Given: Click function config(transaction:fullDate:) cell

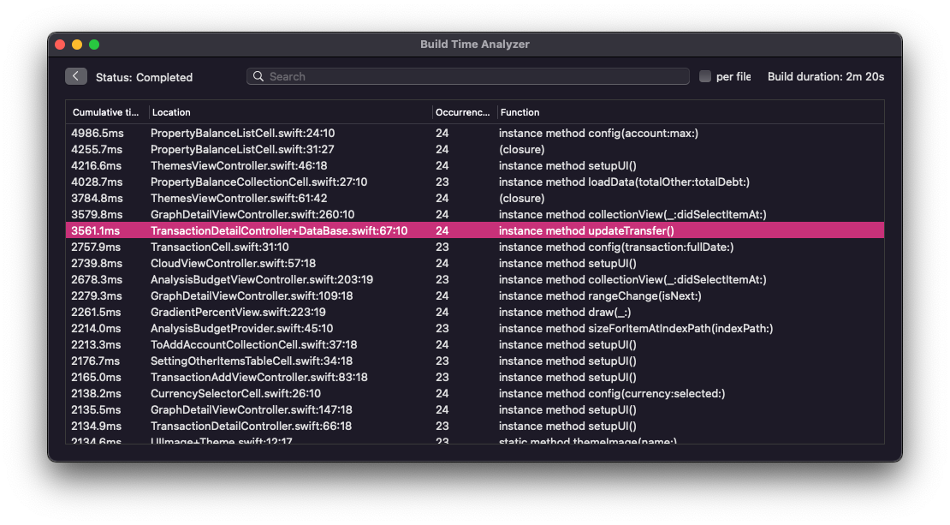Looking at the screenshot, I should (x=616, y=248).
